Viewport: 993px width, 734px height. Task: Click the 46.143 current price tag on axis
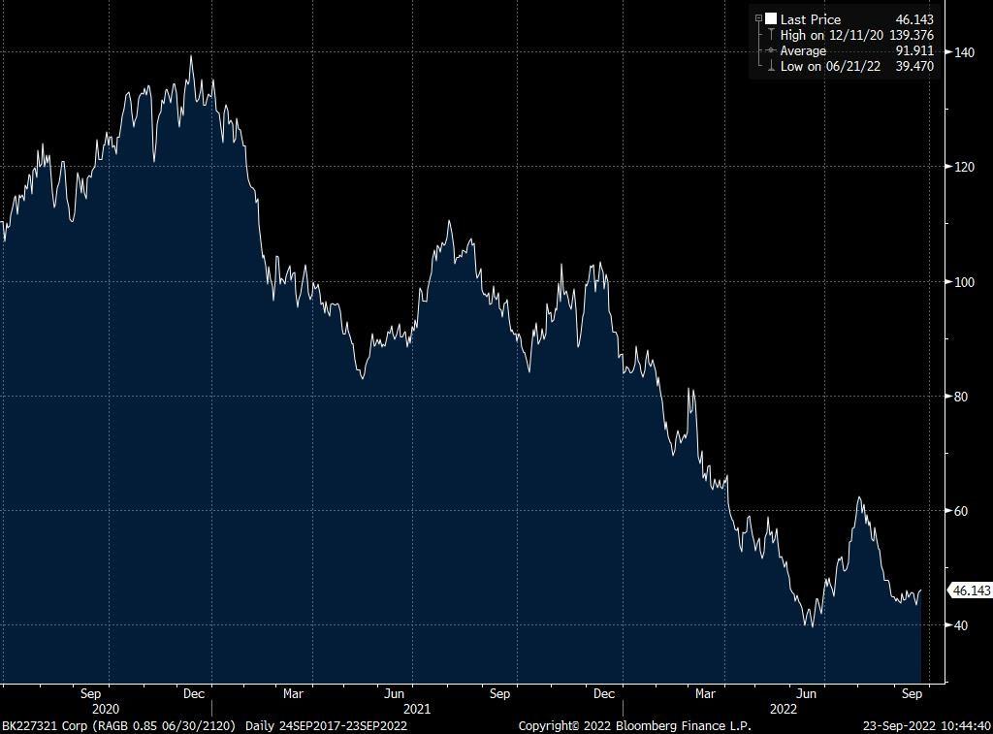971,590
